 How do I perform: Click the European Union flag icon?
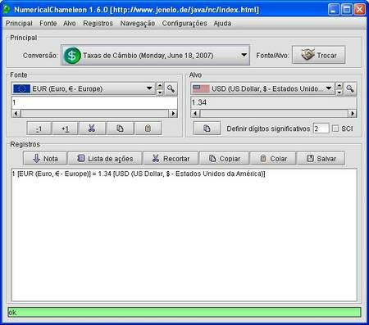(x=21, y=88)
